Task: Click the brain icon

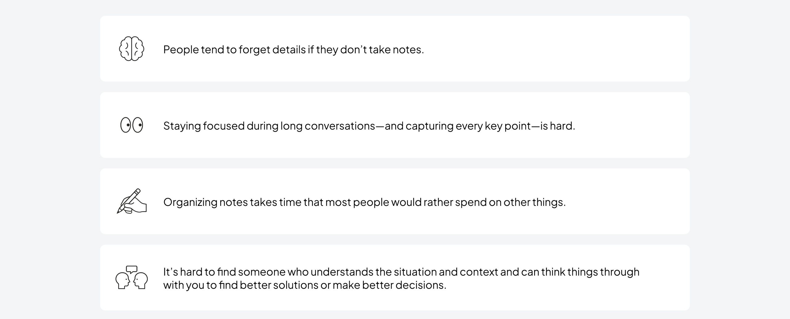Action: [132, 49]
